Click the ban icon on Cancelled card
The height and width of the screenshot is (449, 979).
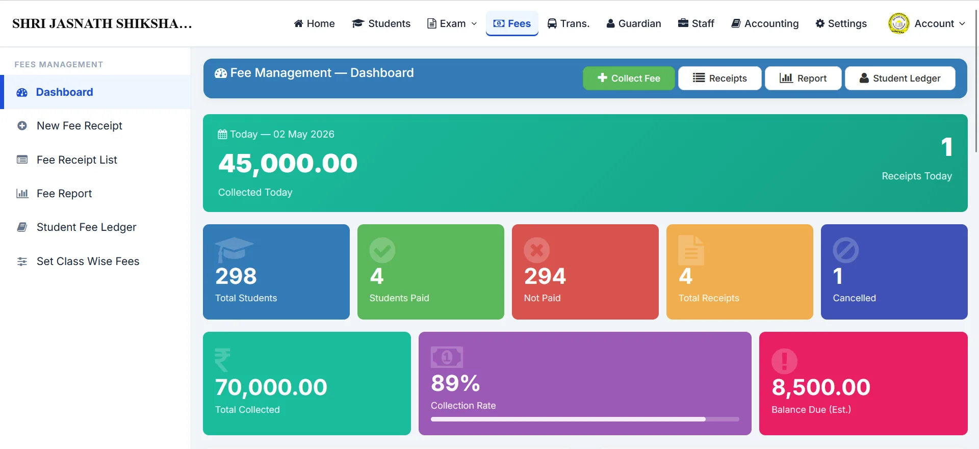846,250
